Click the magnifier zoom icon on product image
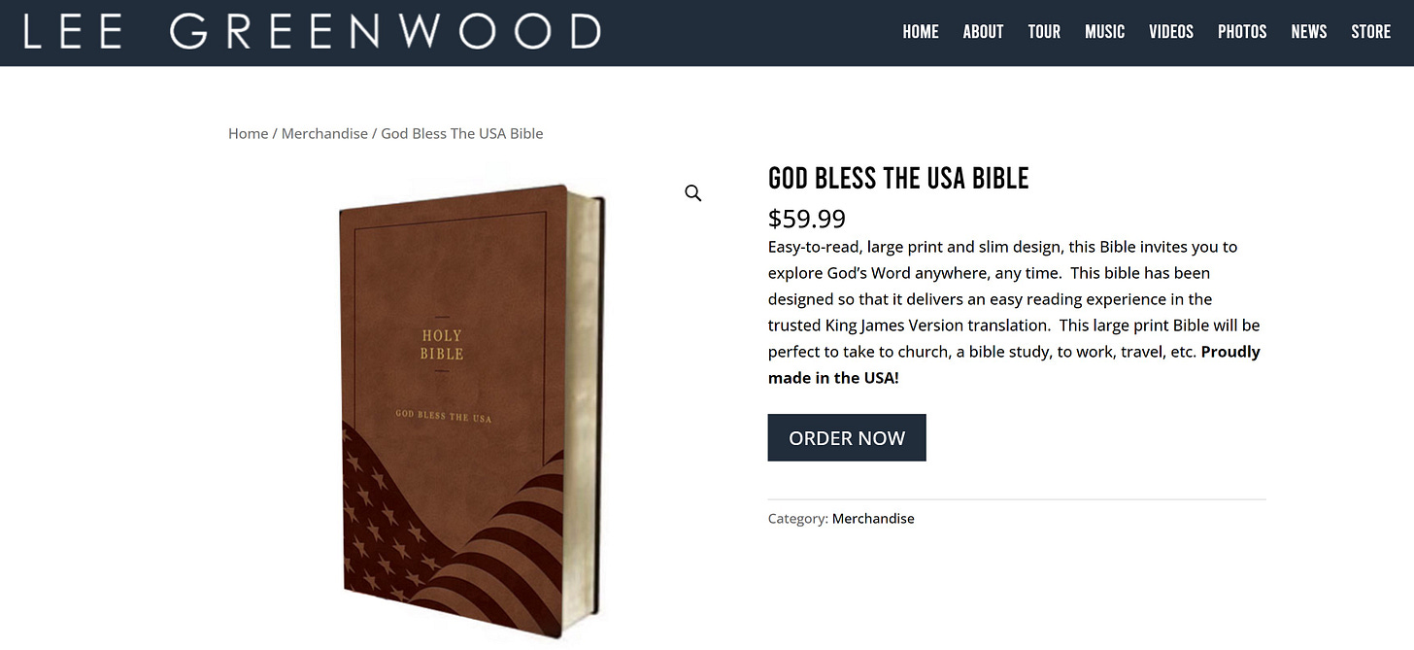The height and width of the screenshot is (650, 1414). pyautogui.click(x=692, y=193)
